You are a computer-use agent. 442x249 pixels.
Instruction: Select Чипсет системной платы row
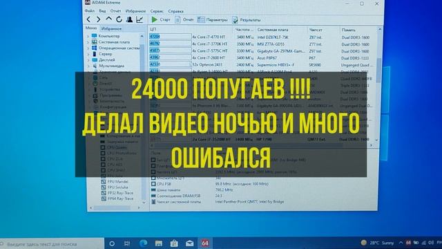tap(218, 201)
